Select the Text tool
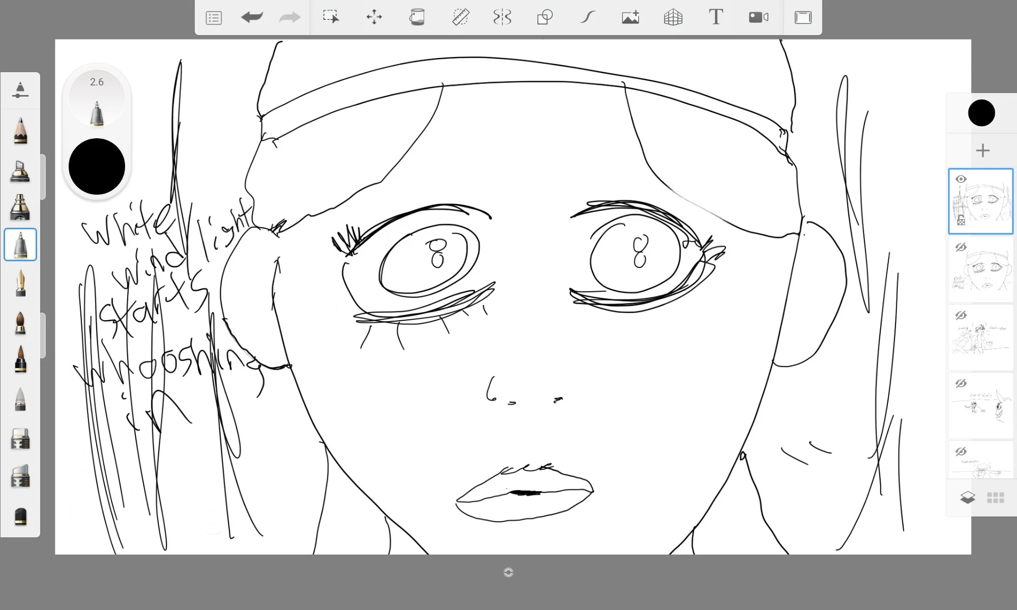The width and height of the screenshot is (1017, 610). [716, 17]
